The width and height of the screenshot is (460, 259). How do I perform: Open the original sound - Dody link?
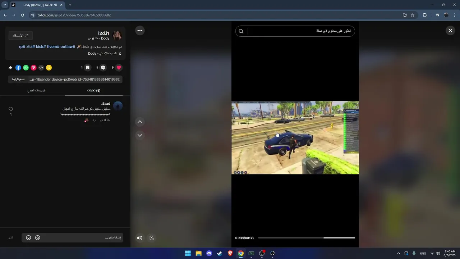pyautogui.click(x=105, y=54)
